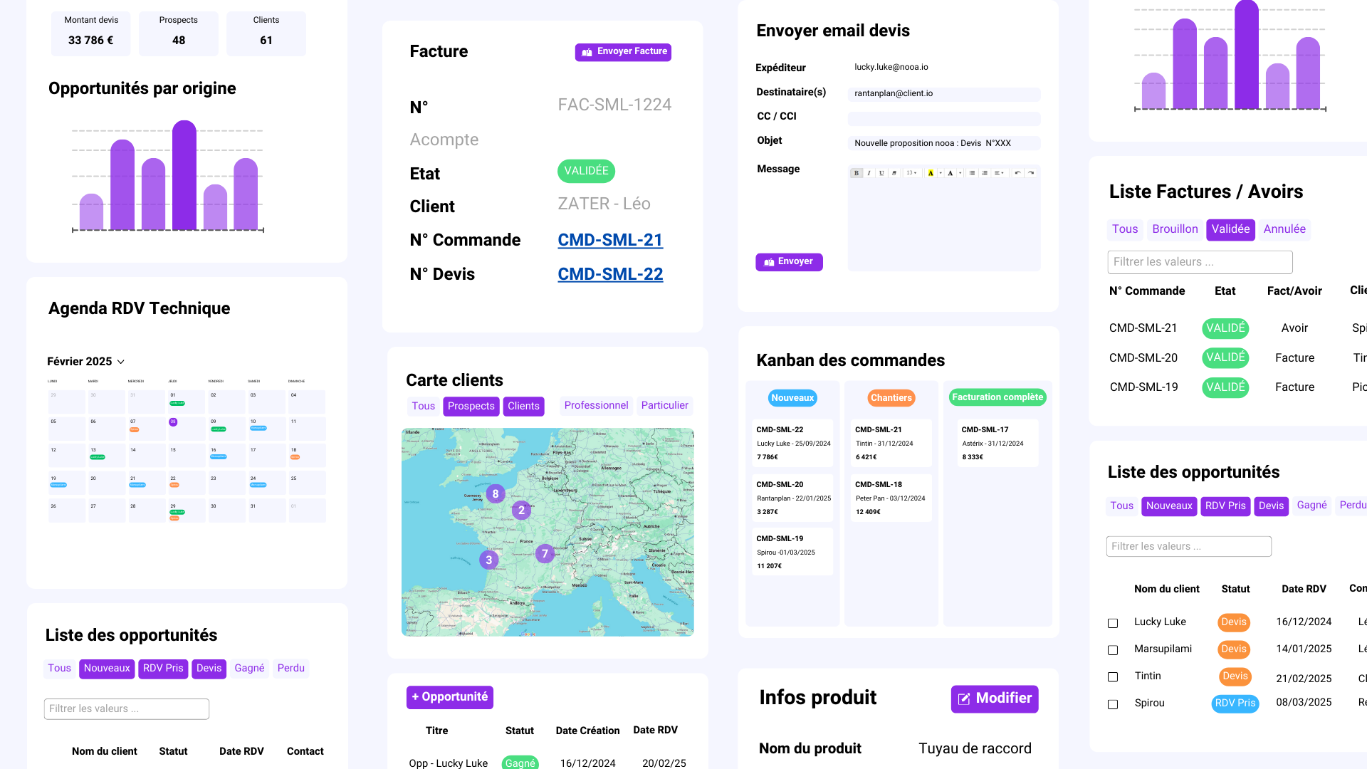Image resolution: width=1367 pixels, height=769 pixels.
Task: Select Particulier filter on the map
Action: (664, 405)
